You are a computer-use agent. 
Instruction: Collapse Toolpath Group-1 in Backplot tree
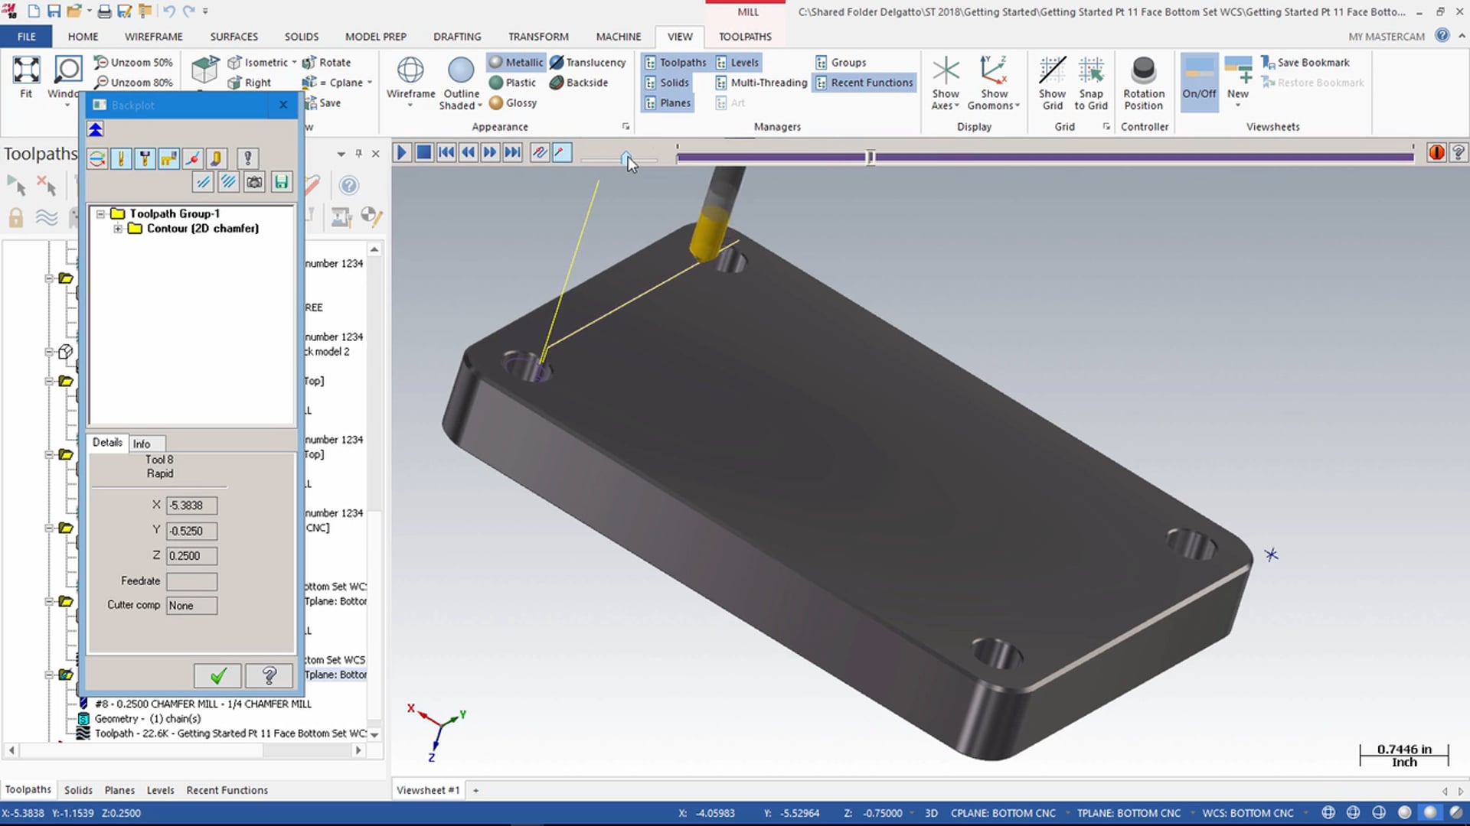(100, 214)
